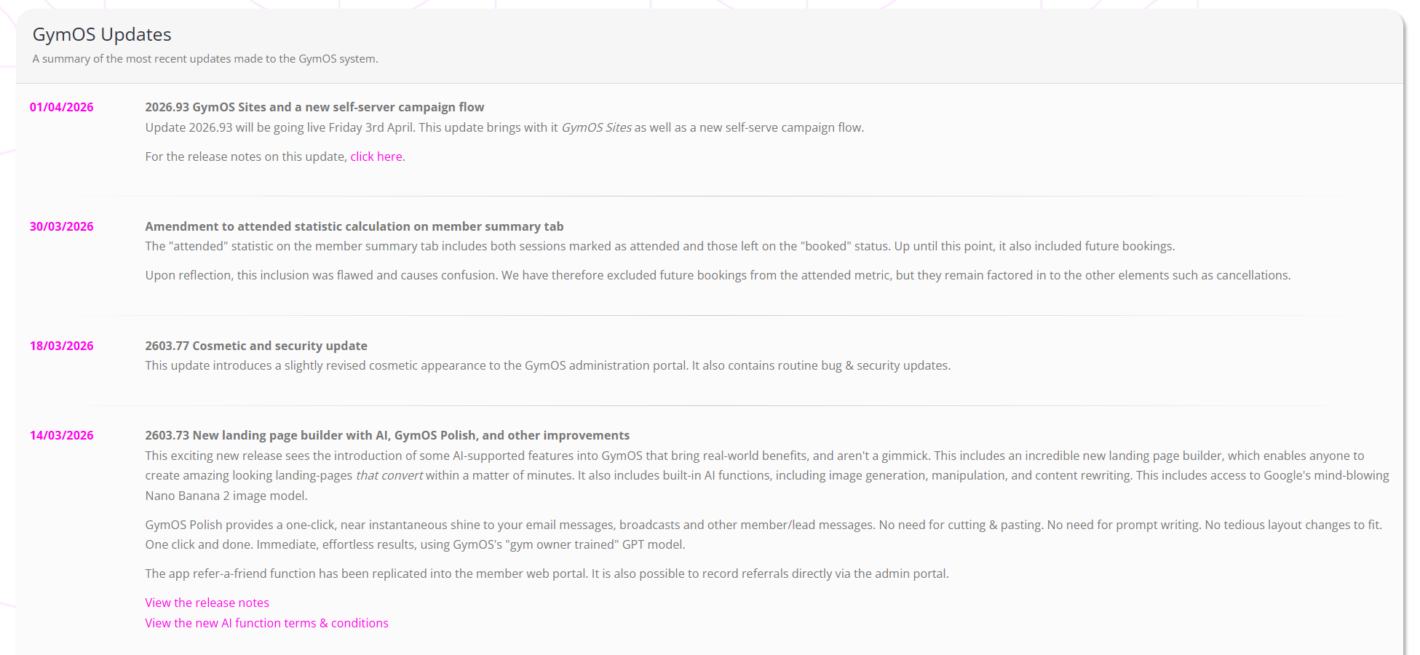This screenshot has width=1420, height=655.
Task: Click the "2603.73 New landing page builder" title
Action: pos(386,435)
